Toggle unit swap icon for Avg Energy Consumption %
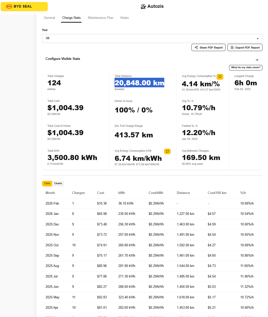This screenshot has width=268, height=317. [x=220, y=76]
